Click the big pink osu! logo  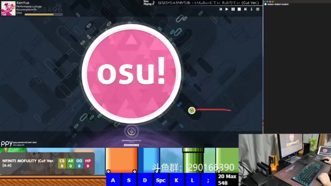tap(131, 74)
